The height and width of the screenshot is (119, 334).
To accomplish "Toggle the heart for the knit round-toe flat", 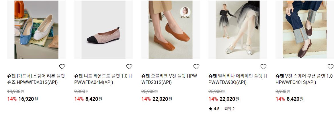I will 129,66.
